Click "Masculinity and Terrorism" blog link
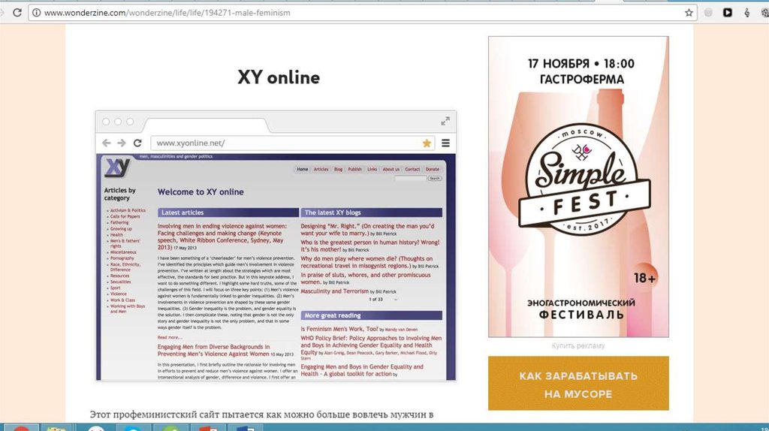Image resolution: width=769 pixels, height=431 pixels. [x=336, y=291]
